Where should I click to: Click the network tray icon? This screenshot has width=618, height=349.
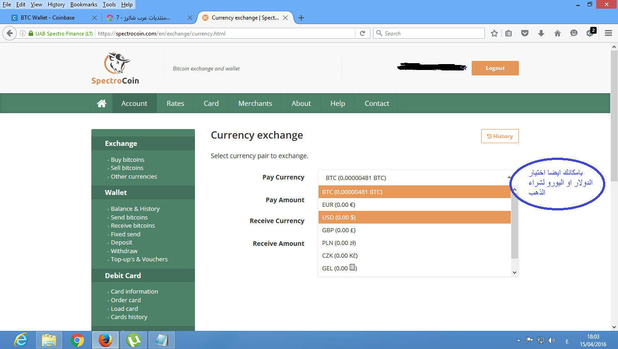(541, 340)
